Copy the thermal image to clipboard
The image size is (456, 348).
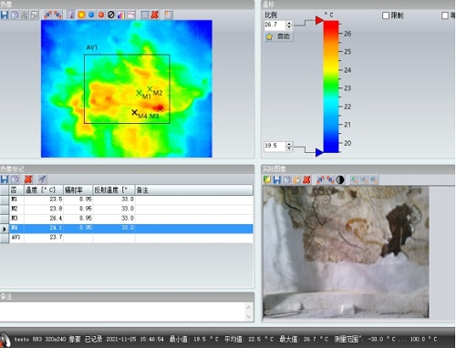point(15,15)
